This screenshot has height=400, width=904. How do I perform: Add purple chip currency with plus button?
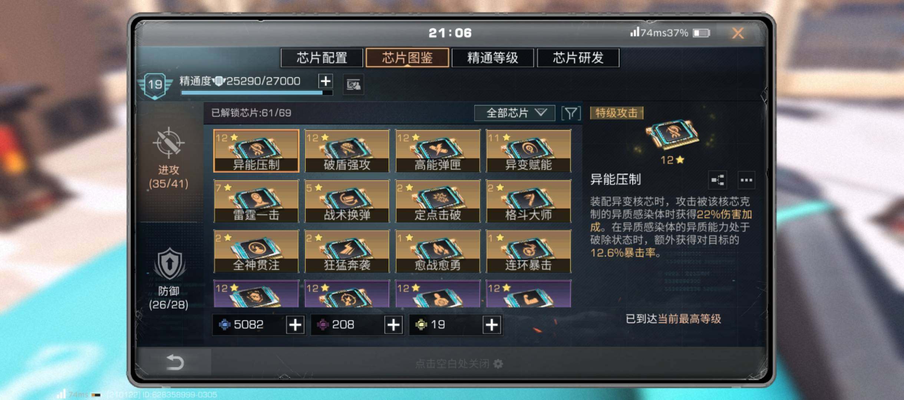click(393, 325)
